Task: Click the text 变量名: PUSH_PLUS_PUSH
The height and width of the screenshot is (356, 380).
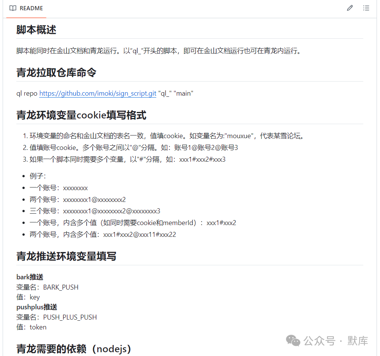Action: click(x=57, y=317)
